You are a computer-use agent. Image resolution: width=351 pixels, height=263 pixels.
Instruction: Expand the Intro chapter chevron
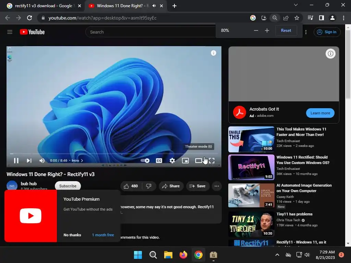point(82,161)
